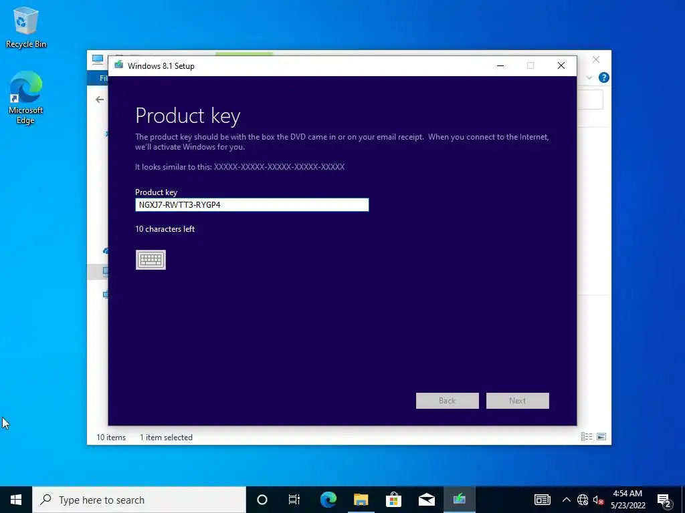This screenshot has width=685, height=513.
Task: Click the Next button in Setup
Action: 518,401
